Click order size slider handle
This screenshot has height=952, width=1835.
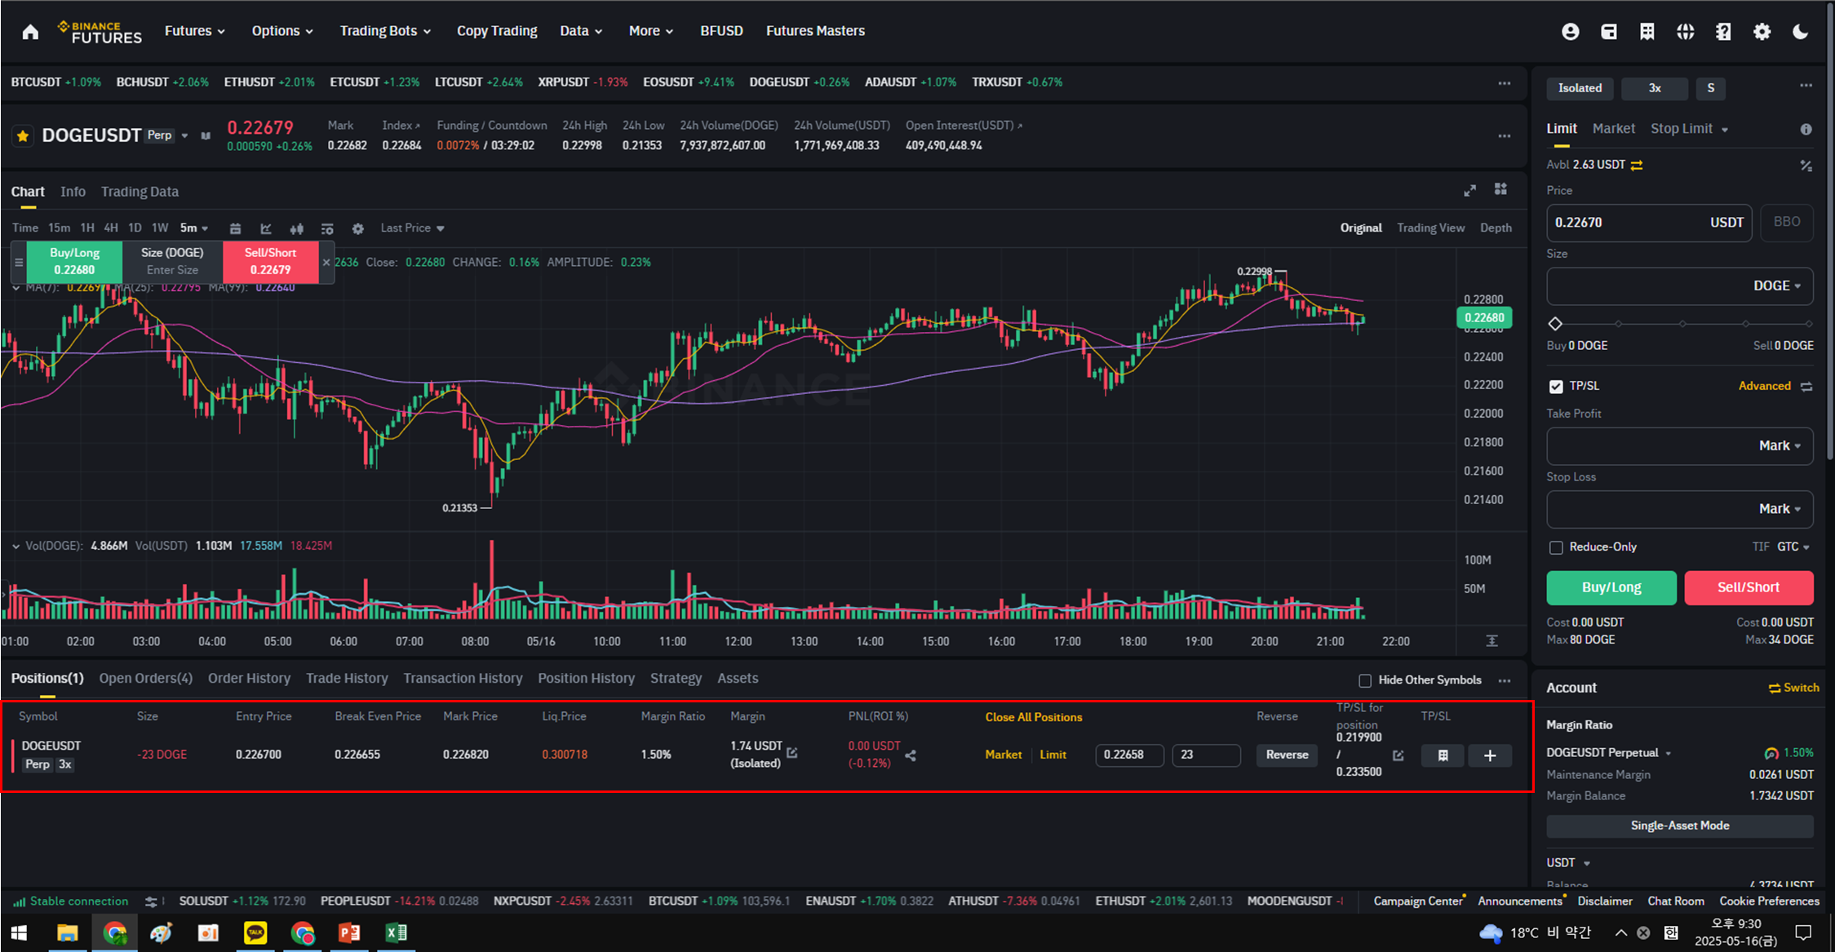tap(1555, 324)
